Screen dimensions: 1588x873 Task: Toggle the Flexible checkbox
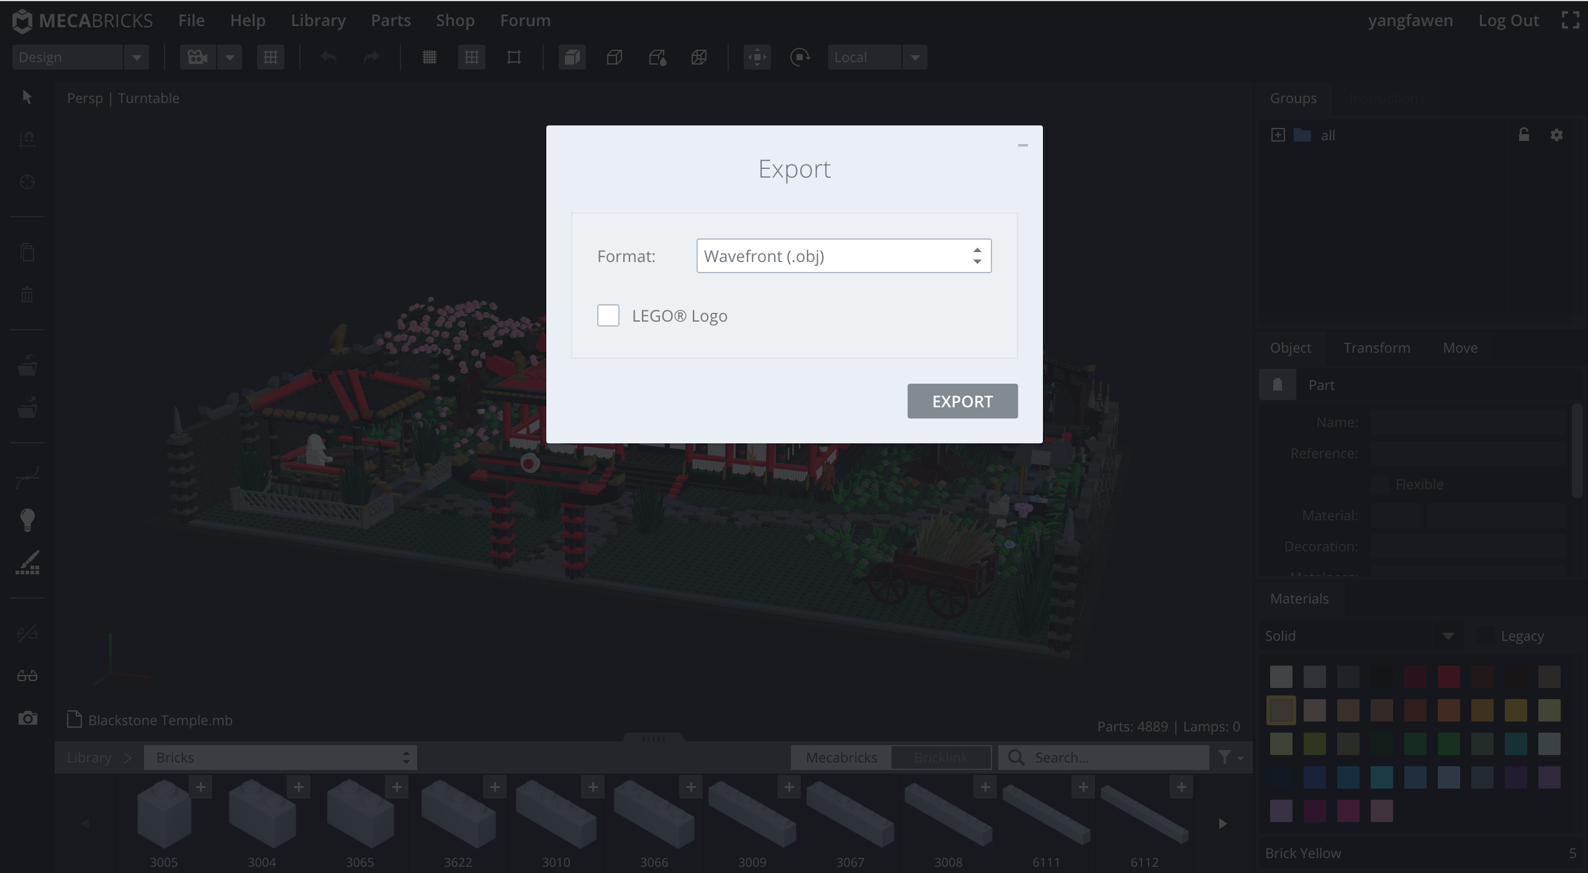click(x=1380, y=484)
